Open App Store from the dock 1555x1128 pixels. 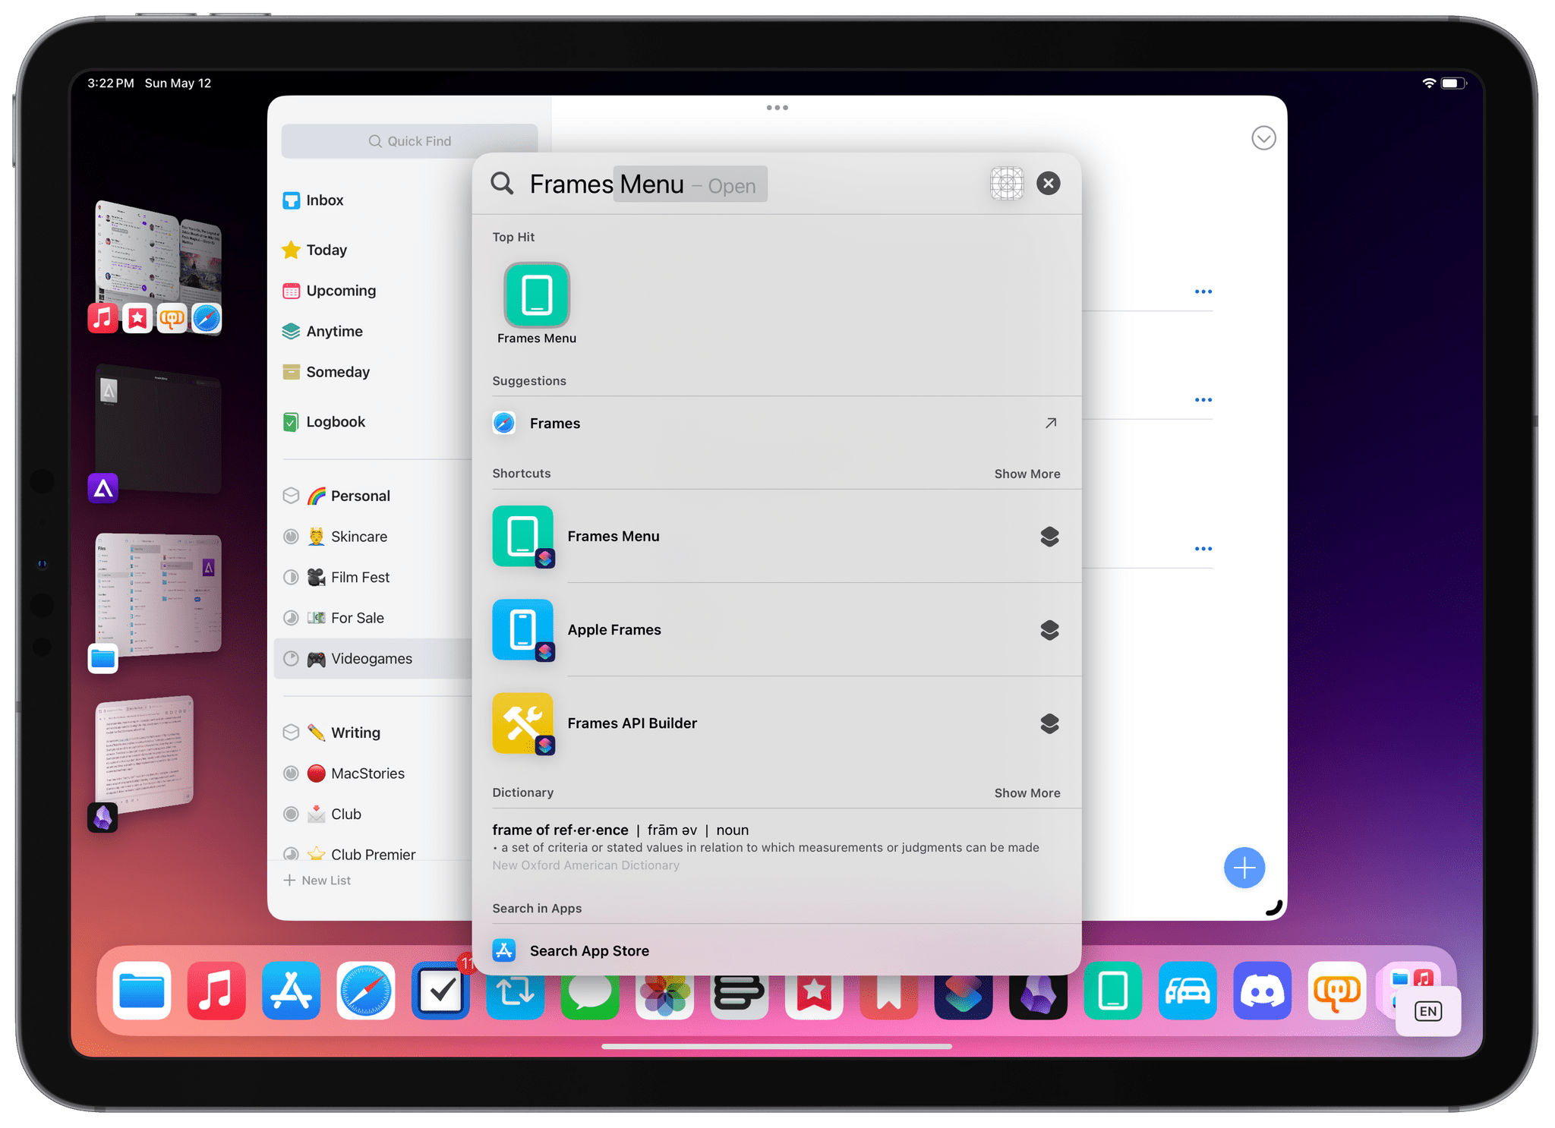click(x=291, y=991)
